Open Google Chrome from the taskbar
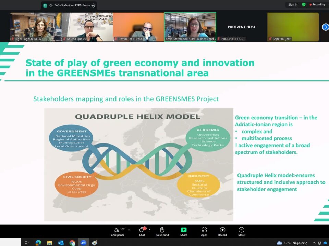The height and width of the screenshot is (246, 329). (72, 243)
